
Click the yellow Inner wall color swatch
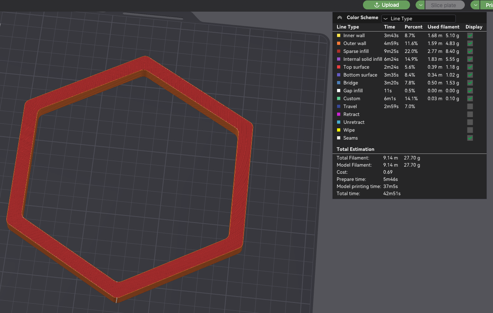tap(339, 35)
